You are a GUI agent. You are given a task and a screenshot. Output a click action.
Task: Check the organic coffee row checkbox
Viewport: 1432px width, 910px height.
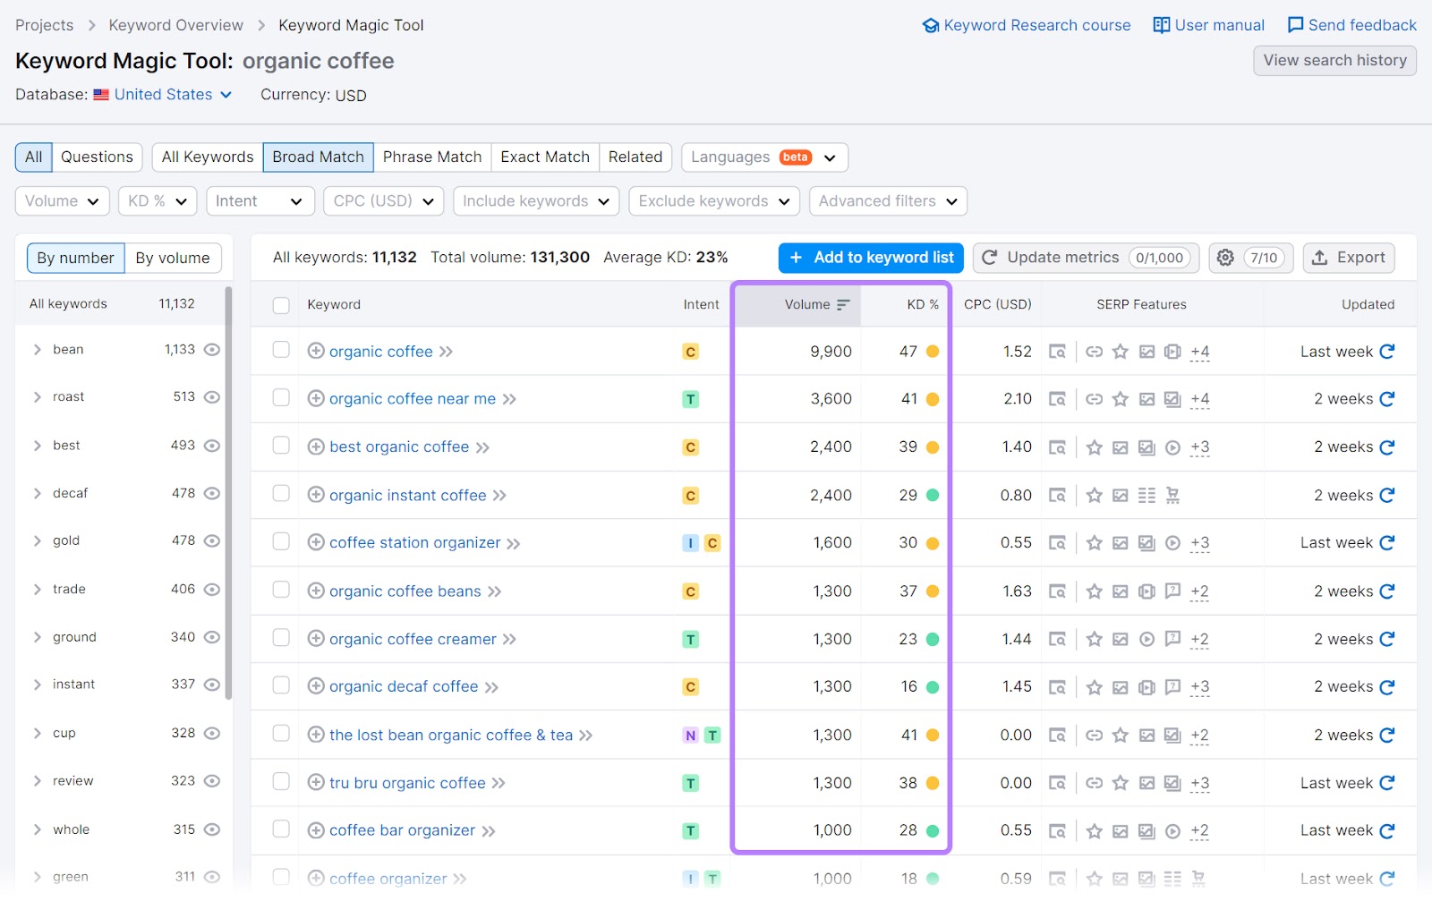pos(281,350)
